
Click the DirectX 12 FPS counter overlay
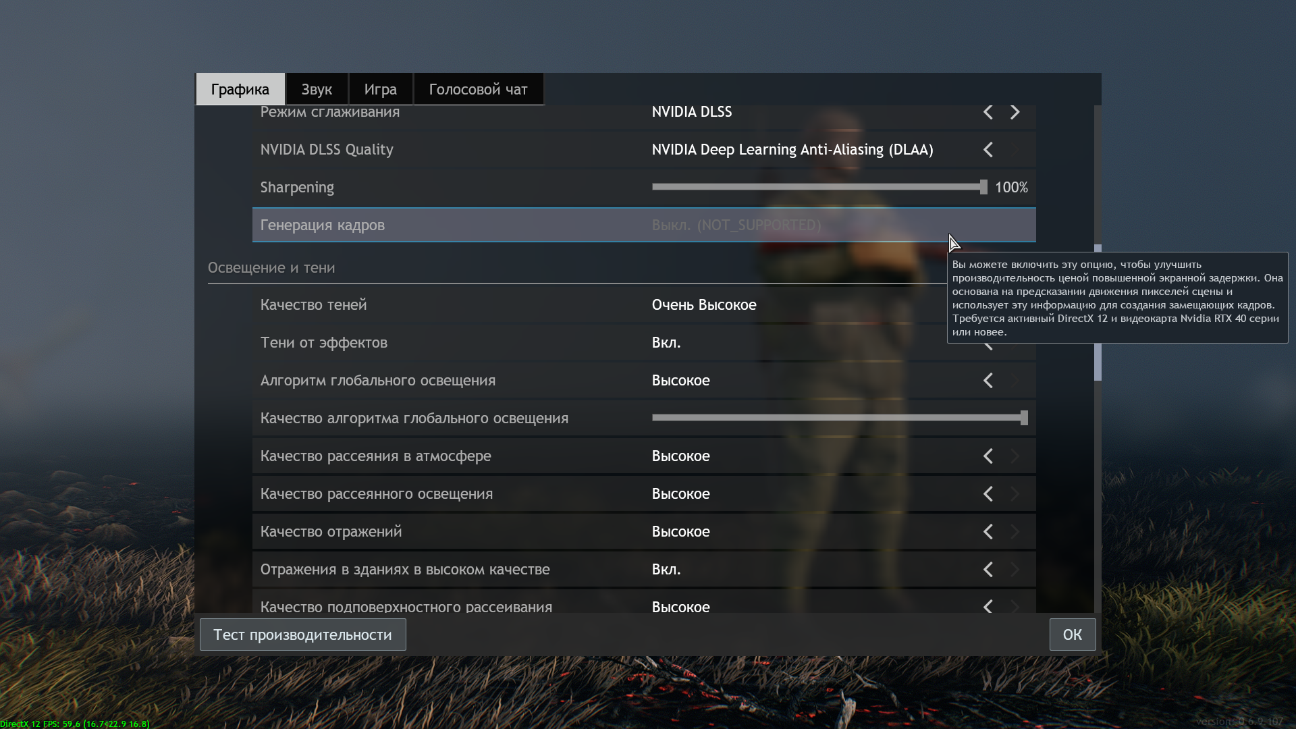pos(75,724)
